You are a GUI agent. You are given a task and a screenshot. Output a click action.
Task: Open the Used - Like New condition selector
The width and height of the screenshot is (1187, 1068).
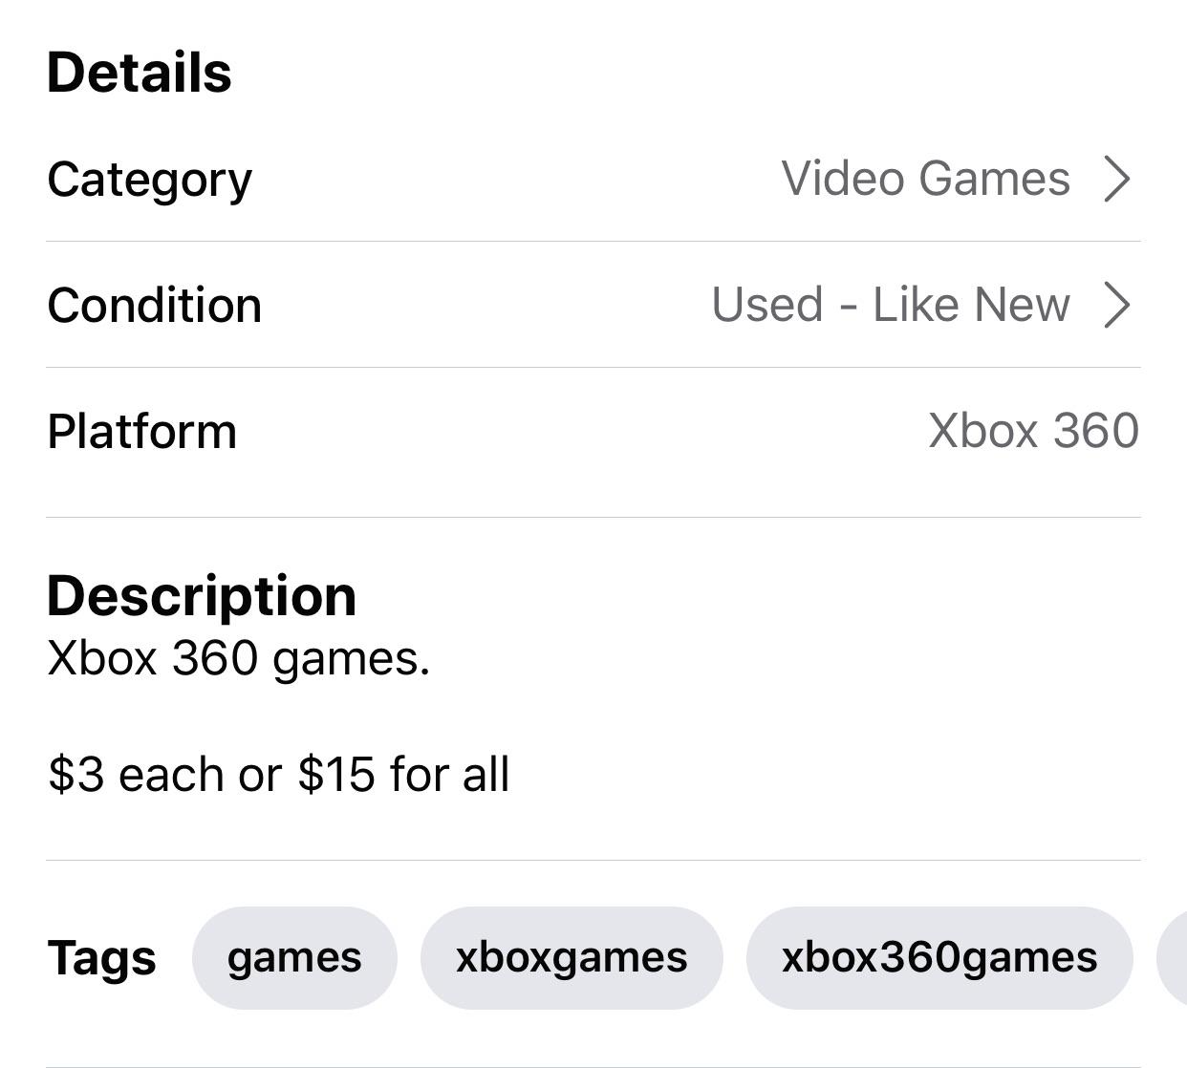coord(891,305)
